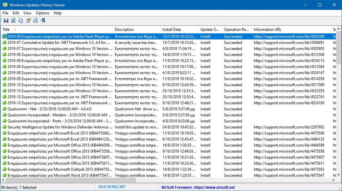Click the Refresh toolbar icon
342x191 pixels.
pos(13,21)
